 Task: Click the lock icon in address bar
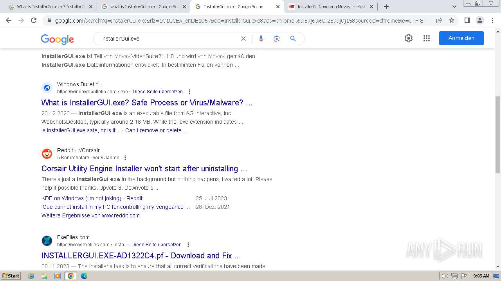(x=49, y=20)
